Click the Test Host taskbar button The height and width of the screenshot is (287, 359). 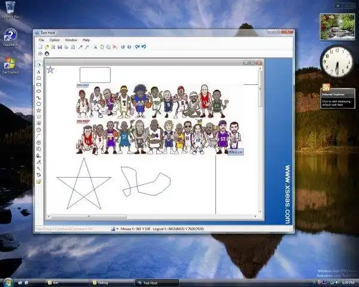point(157,283)
